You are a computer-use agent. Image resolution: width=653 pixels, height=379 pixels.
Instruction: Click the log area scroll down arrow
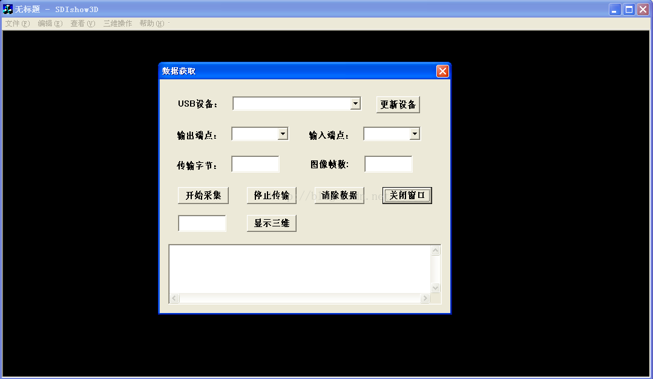(436, 288)
